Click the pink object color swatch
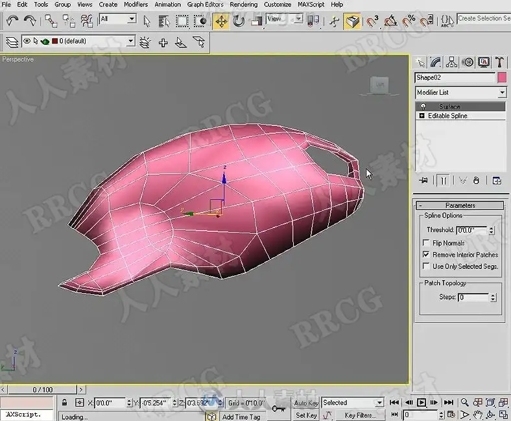Image resolution: width=511 pixels, height=421 pixels. tap(502, 78)
